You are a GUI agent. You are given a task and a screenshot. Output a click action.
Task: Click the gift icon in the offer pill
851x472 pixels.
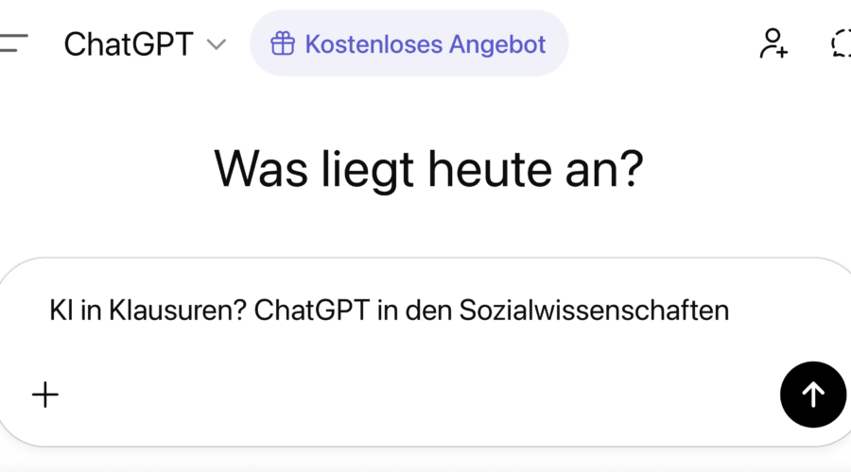coord(283,43)
